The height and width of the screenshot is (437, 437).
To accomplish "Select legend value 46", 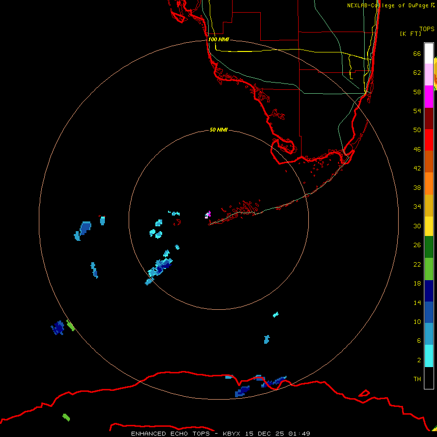I will click(x=417, y=150).
